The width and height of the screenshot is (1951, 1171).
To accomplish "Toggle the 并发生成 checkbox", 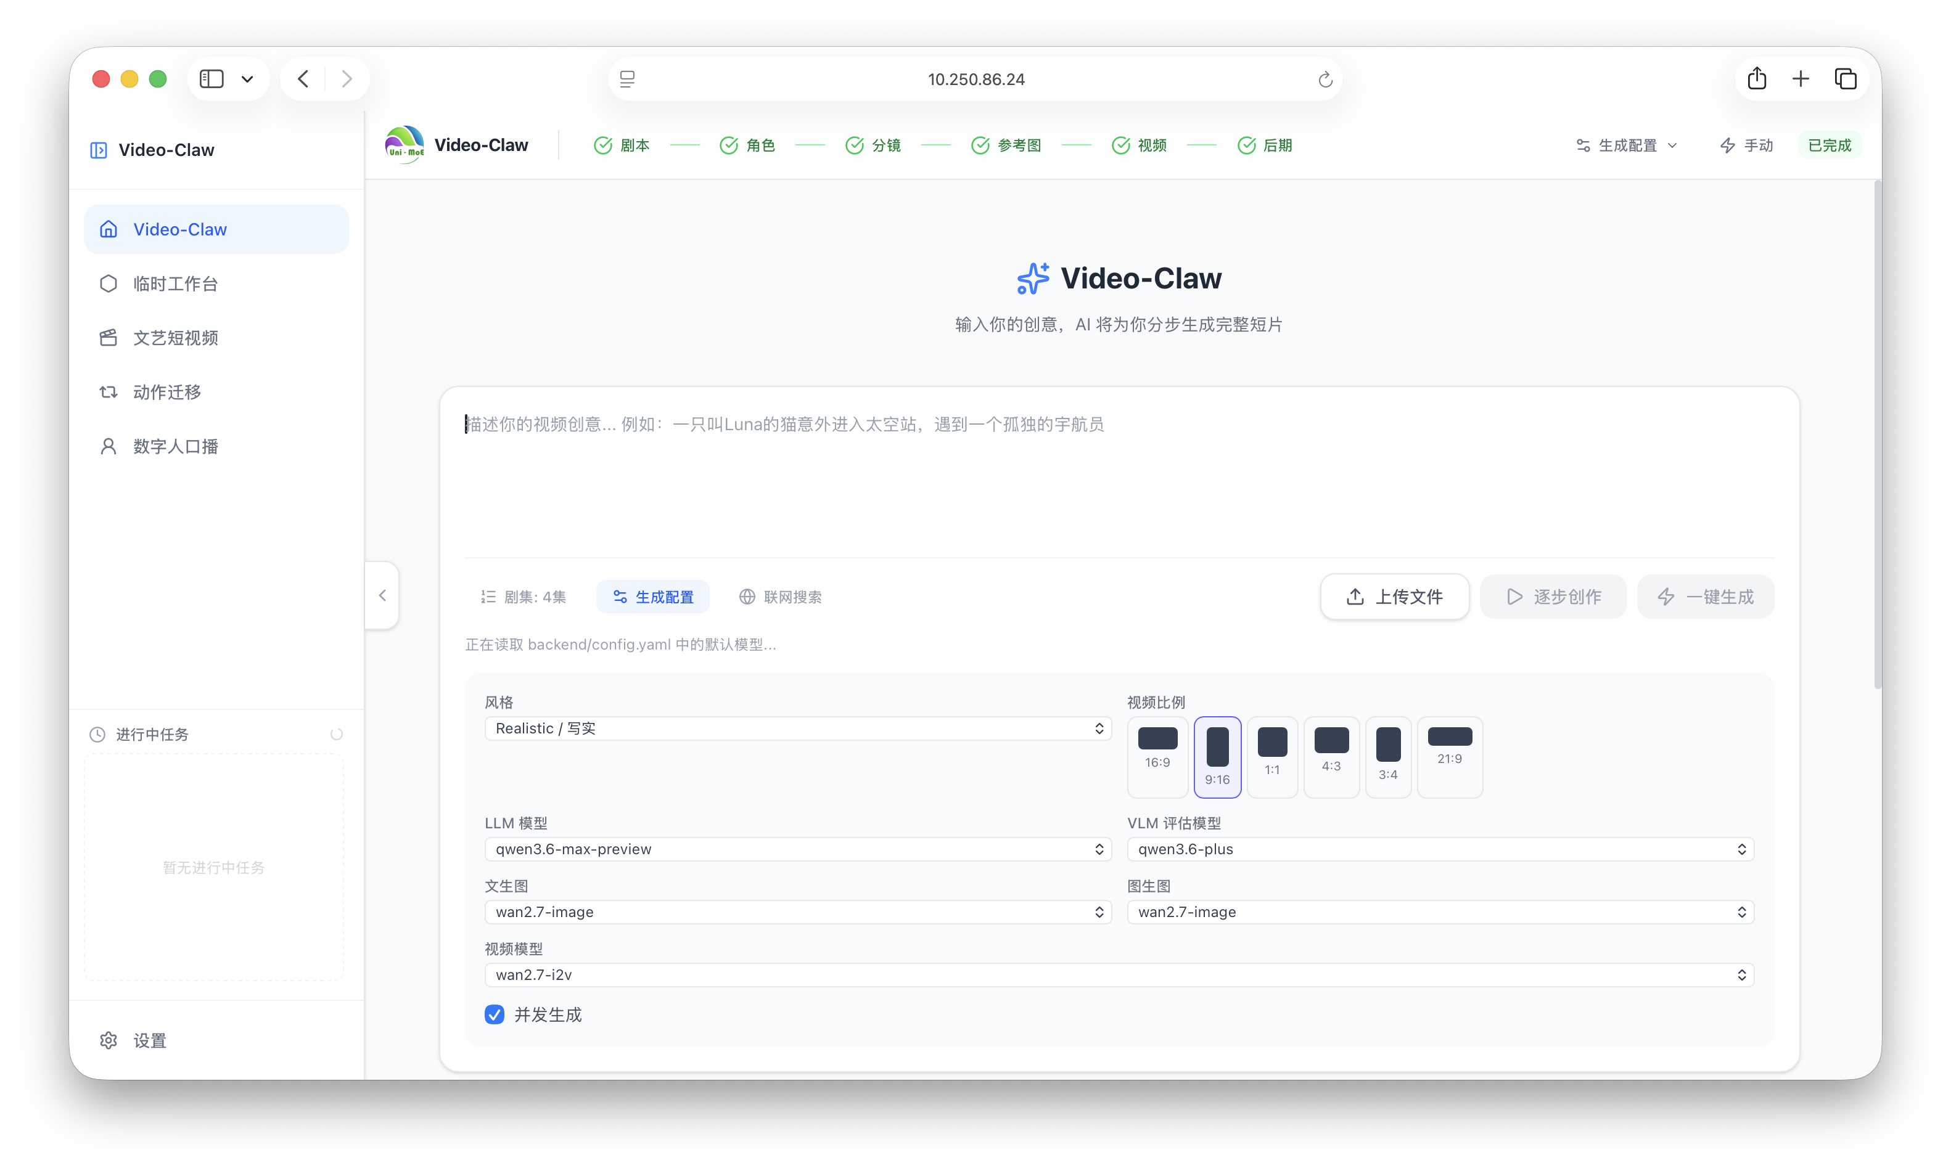I will (x=494, y=1014).
